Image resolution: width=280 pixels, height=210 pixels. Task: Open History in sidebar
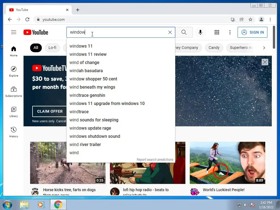pyautogui.click(x=14, y=132)
